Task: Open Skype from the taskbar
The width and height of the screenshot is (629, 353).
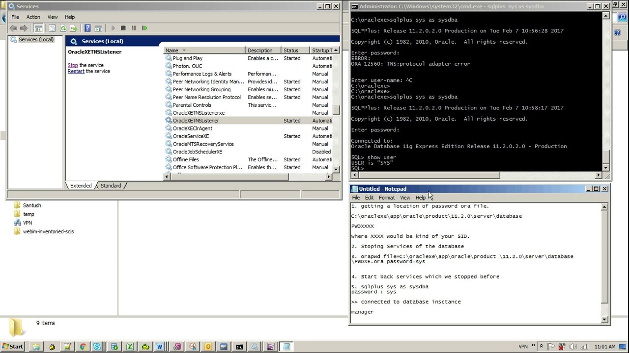Action: pyautogui.click(x=97, y=347)
